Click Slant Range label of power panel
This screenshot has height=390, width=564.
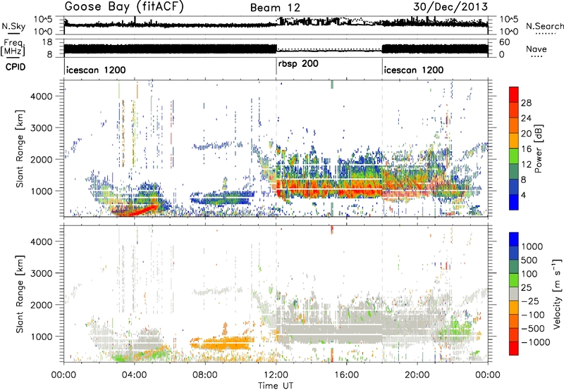[x=20, y=149]
